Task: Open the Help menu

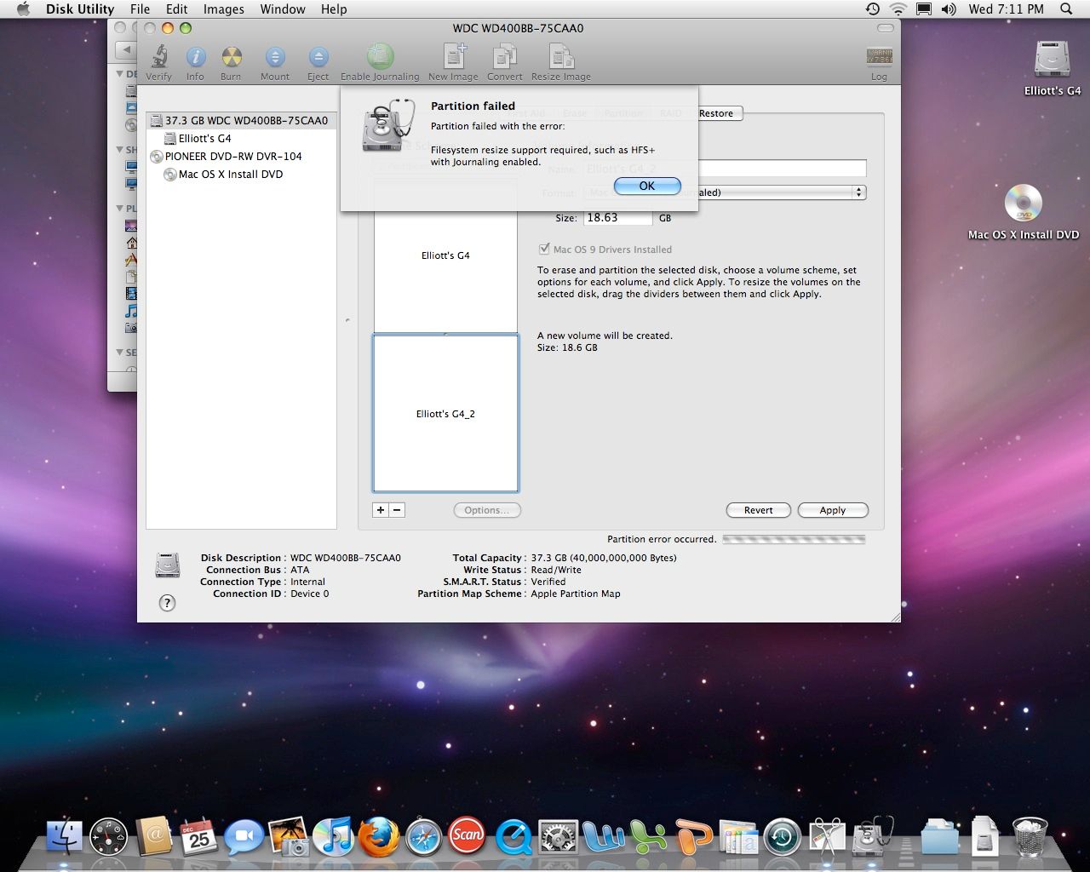Action: point(334,9)
